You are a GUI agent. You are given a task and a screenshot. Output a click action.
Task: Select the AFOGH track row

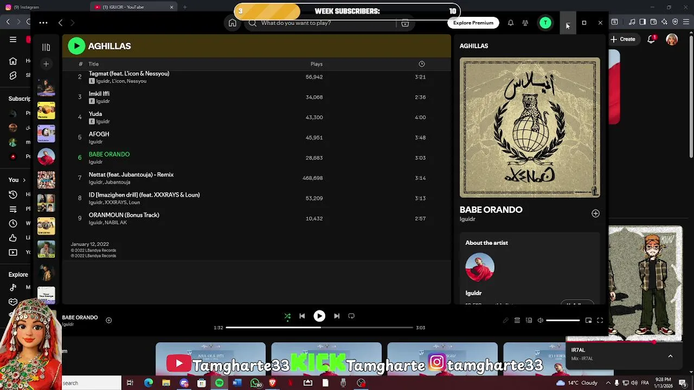(256, 138)
